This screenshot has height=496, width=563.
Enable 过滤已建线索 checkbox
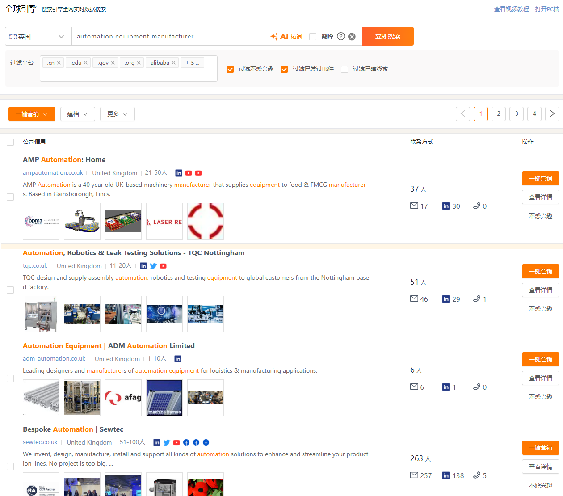[x=345, y=69]
